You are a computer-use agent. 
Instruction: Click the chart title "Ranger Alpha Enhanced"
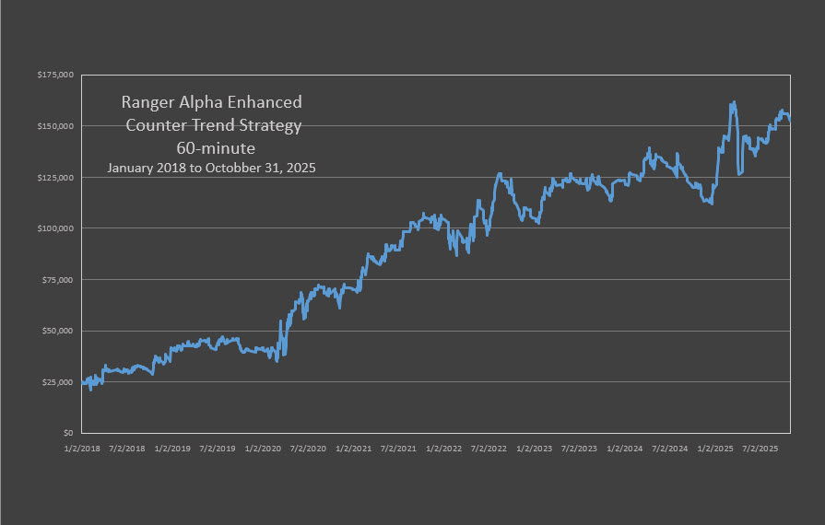212,102
